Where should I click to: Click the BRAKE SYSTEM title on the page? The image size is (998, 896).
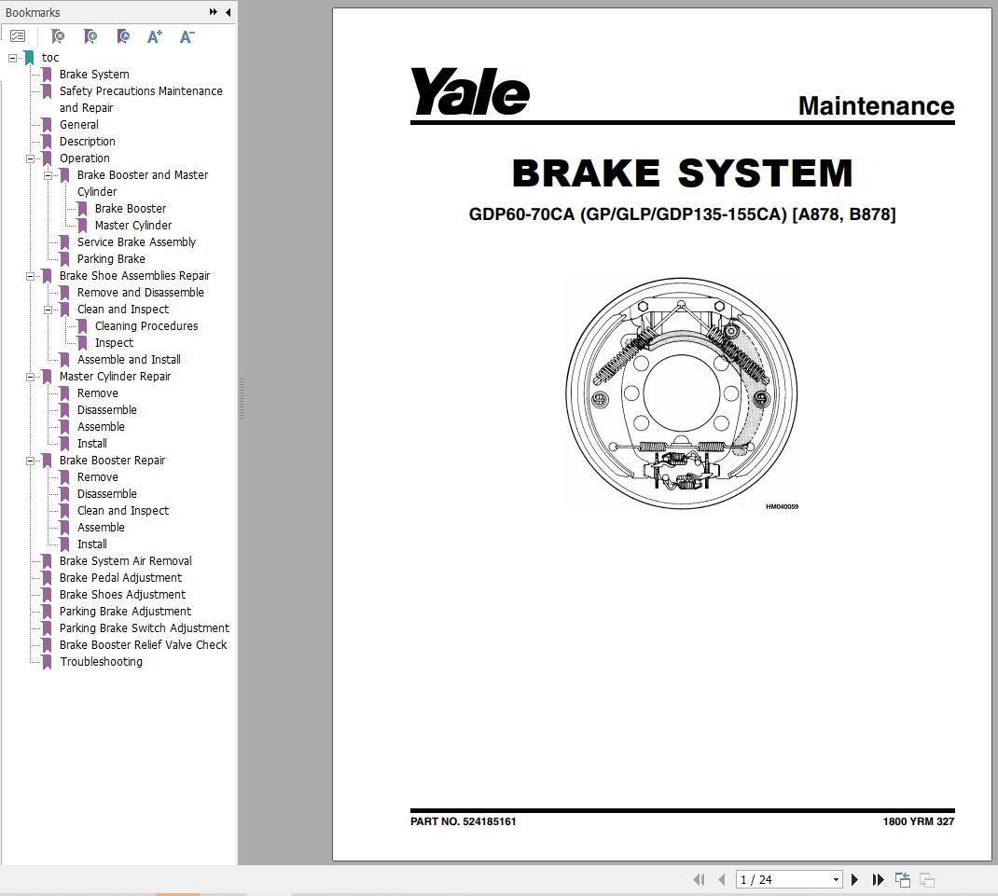click(683, 173)
